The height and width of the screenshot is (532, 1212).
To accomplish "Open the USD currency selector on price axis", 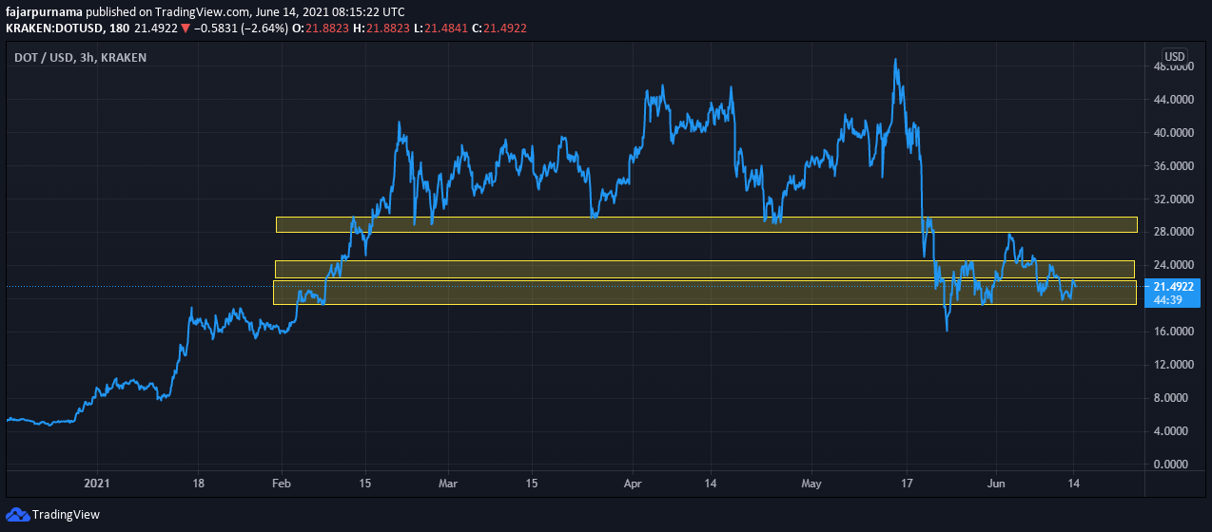I will coord(1175,55).
